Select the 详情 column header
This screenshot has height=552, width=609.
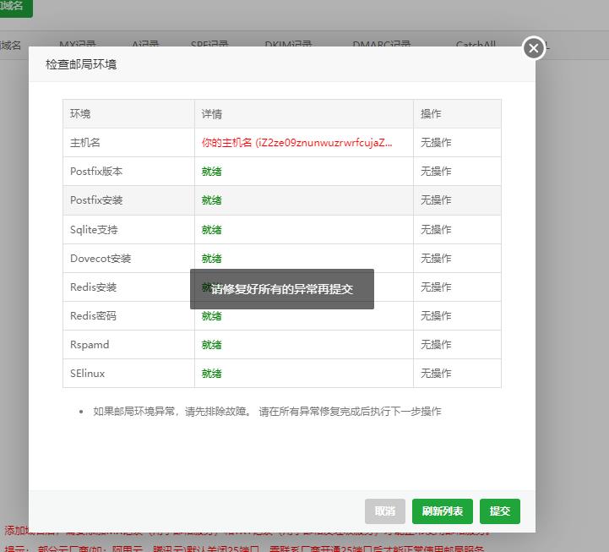click(x=212, y=114)
